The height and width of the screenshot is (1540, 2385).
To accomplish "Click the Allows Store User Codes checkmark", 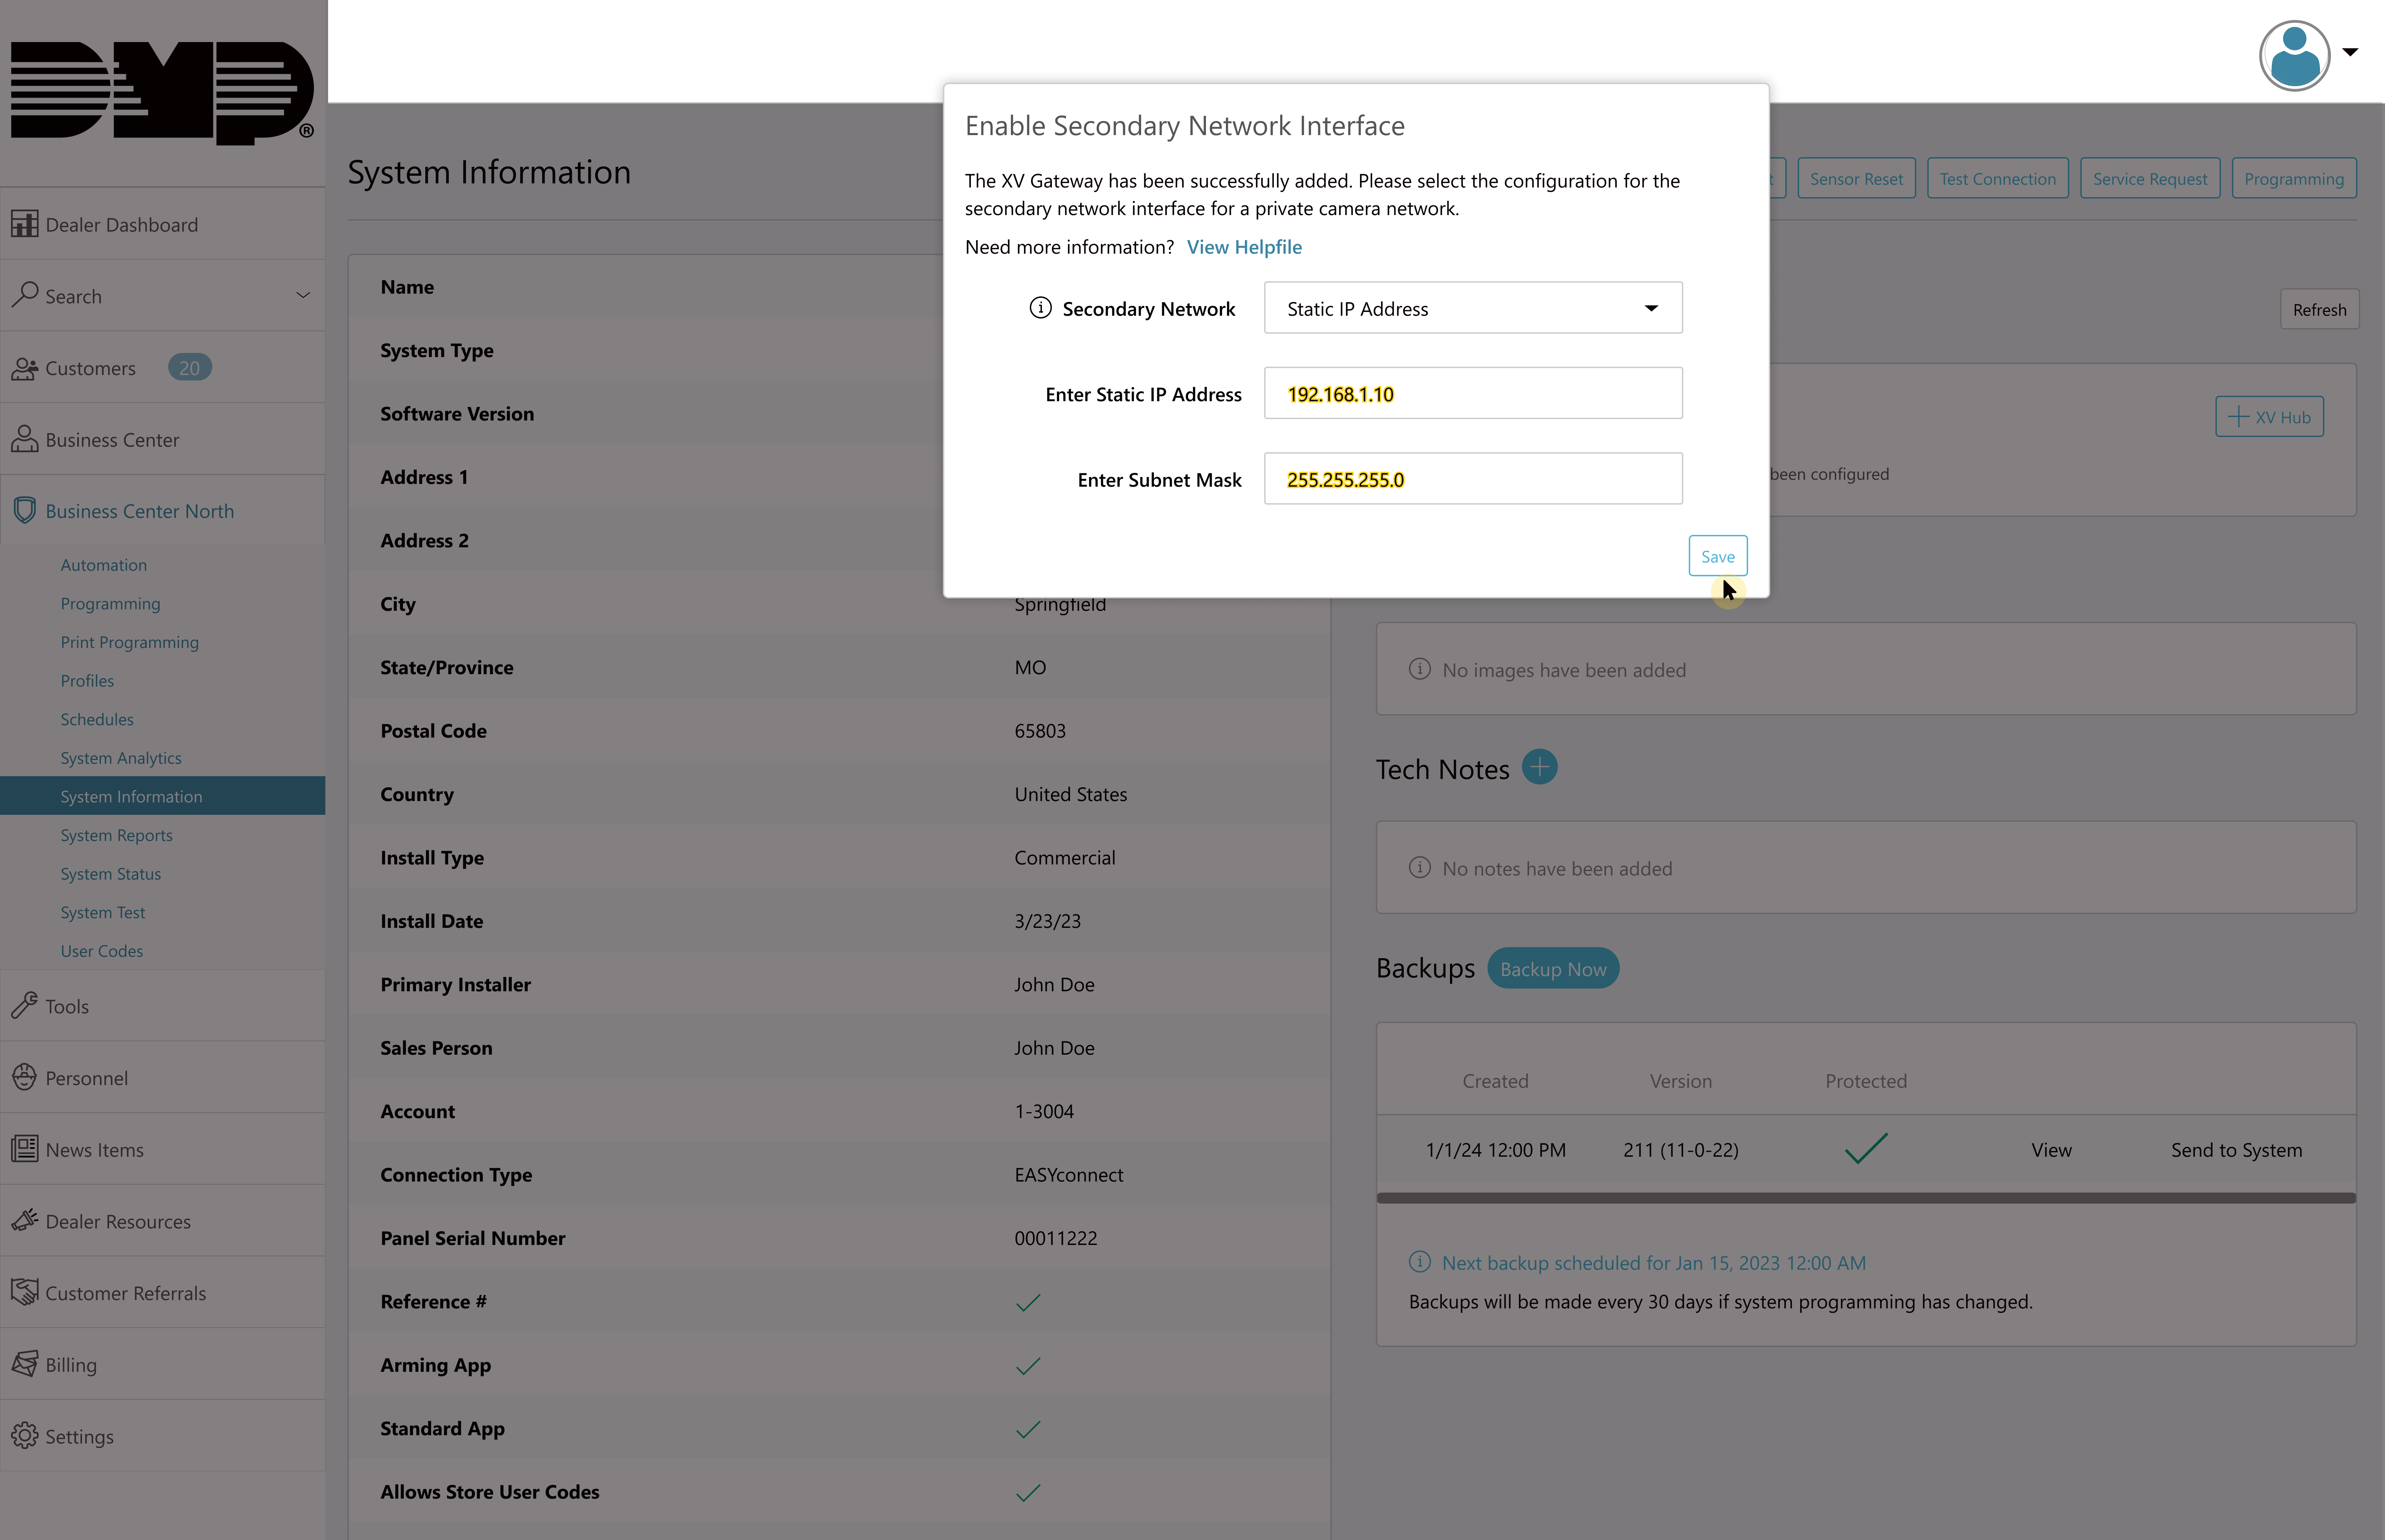I will pos(1028,1493).
